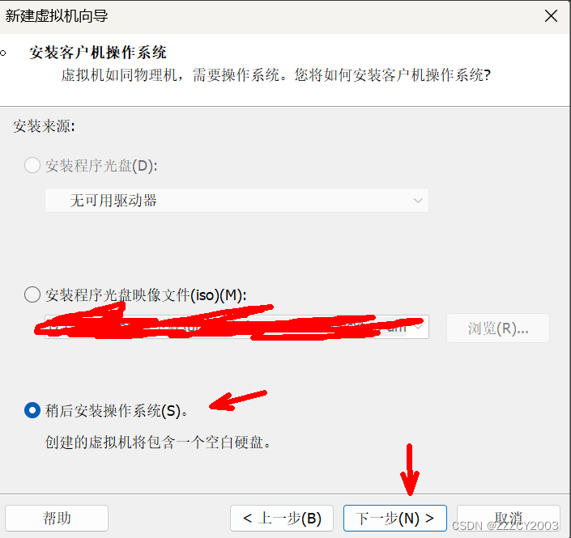Select the 安装程序光盘(D) radio button
Screen dimensions: 571x538
coord(32,166)
